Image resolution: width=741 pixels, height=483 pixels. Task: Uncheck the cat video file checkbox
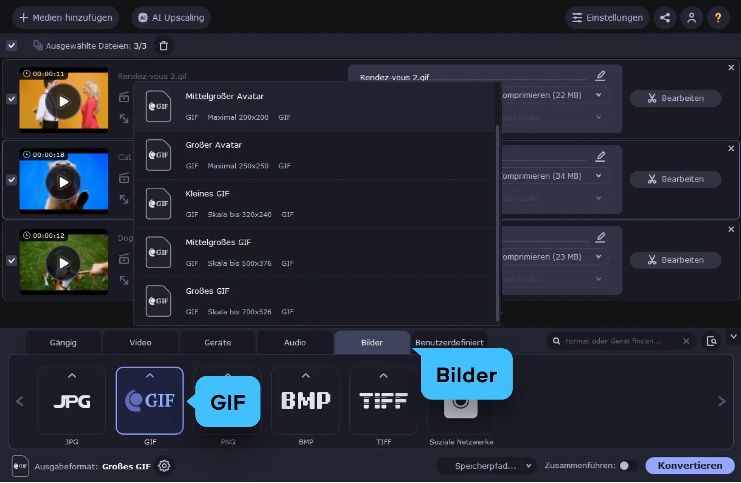pyautogui.click(x=11, y=180)
